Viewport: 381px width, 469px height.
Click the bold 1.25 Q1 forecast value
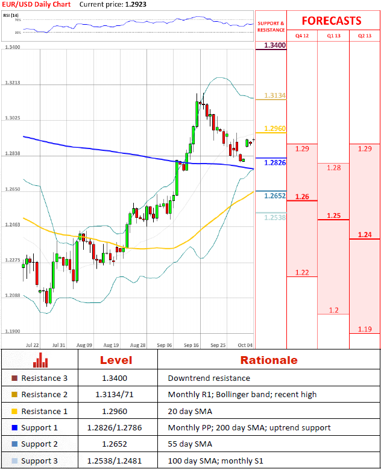(x=333, y=215)
